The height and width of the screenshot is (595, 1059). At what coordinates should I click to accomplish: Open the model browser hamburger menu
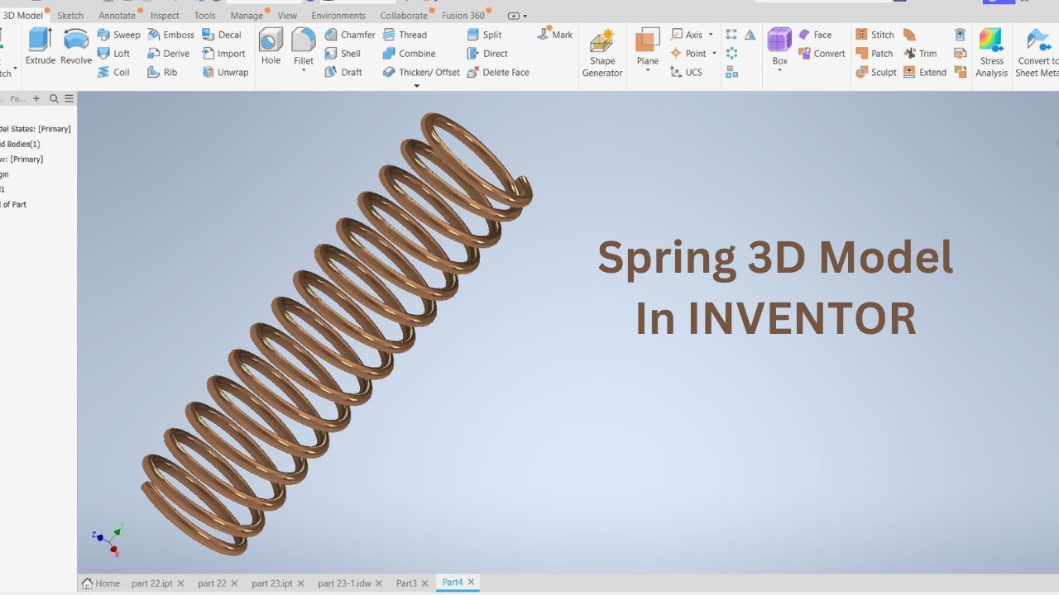coord(69,98)
